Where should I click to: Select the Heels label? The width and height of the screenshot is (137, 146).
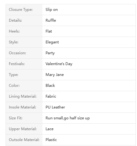point(14,31)
